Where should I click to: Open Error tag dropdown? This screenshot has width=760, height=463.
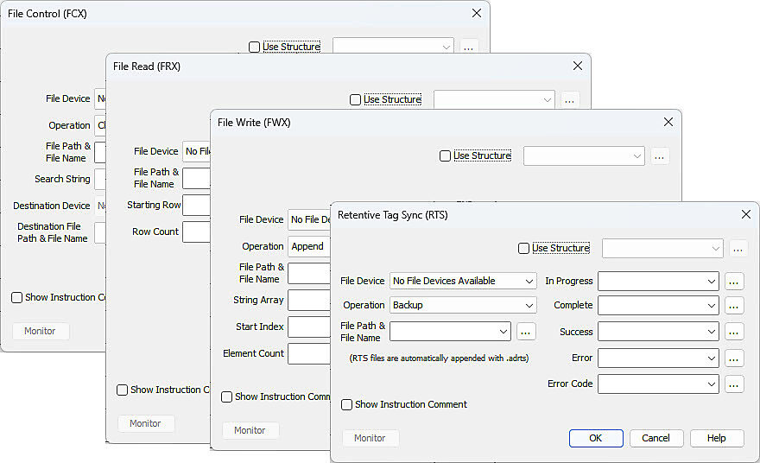(x=658, y=358)
